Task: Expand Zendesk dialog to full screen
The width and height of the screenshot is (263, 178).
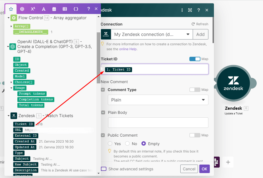Action: 190,10
